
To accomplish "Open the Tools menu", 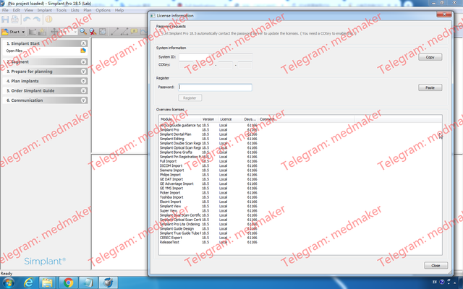I will pyautogui.click(x=61, y=10).
